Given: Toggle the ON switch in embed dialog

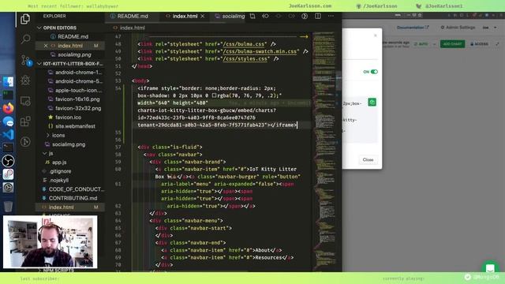Looking at the screenshot, I should (x=374, y=72).
